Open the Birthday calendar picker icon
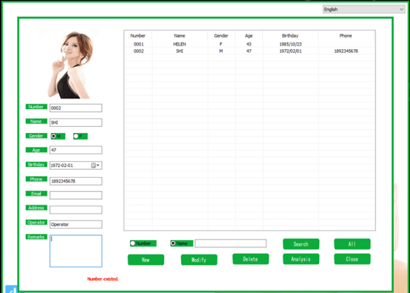Screen dimensions: 410x293 point(95,166)
